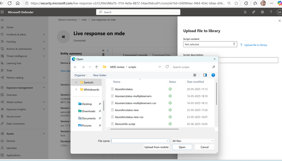The image size is (282, 161).
Task: Click mde breadcrumb link
Action: [84, 20]
